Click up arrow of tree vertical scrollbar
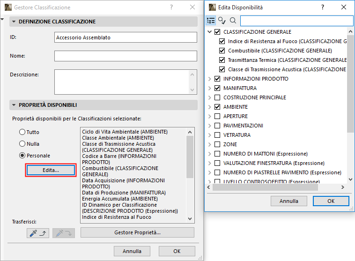Image resolution: width=355 pixels, height=261 pixels. tap(350, 32)
